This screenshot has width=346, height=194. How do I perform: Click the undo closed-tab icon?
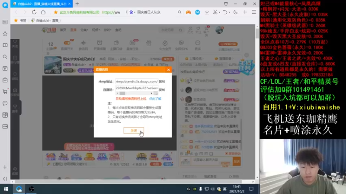(225, 13)
